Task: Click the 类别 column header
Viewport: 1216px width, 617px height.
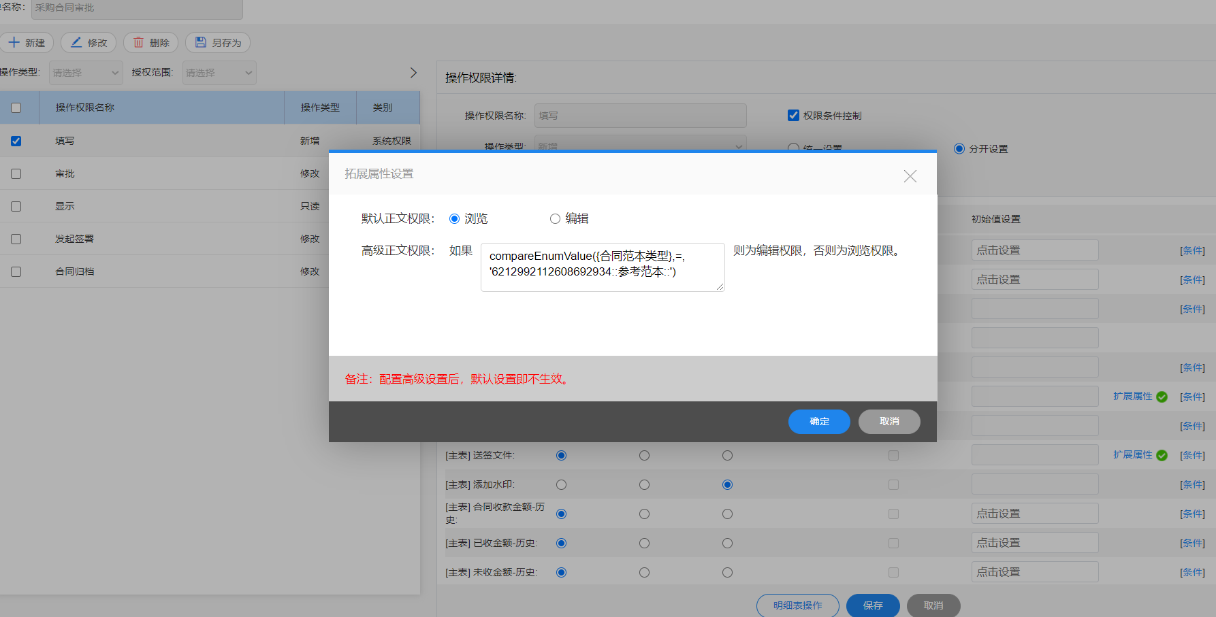Action: [x=382, y=107]
